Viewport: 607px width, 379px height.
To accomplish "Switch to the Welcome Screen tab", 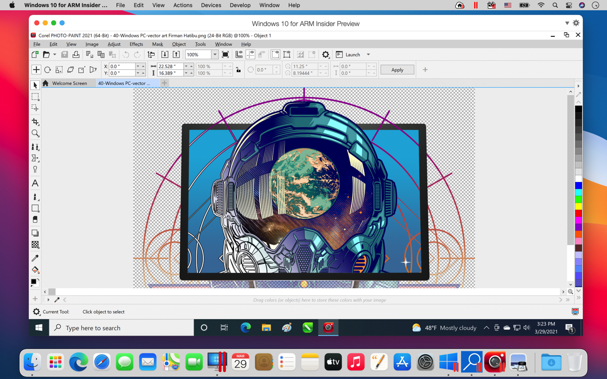I will (x=69, y=83).
